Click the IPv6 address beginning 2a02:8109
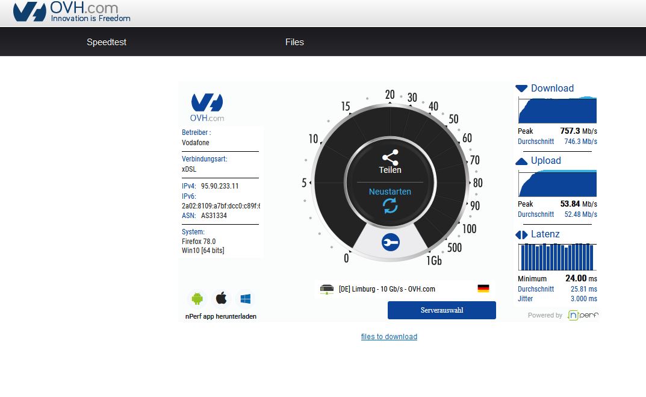646x397 pixels. (x=221, y=205)
